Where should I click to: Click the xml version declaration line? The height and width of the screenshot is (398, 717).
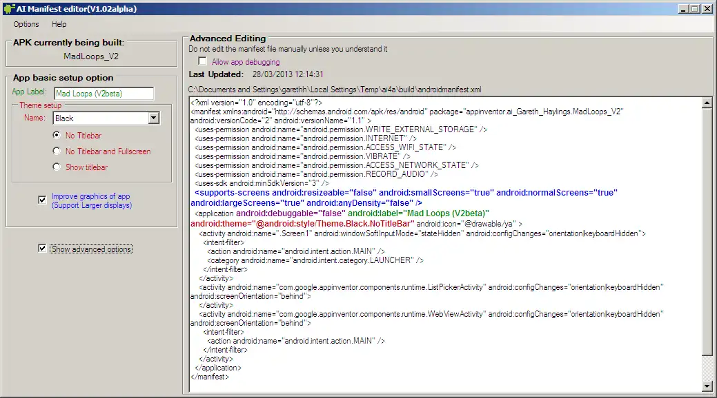pos(256,103)
